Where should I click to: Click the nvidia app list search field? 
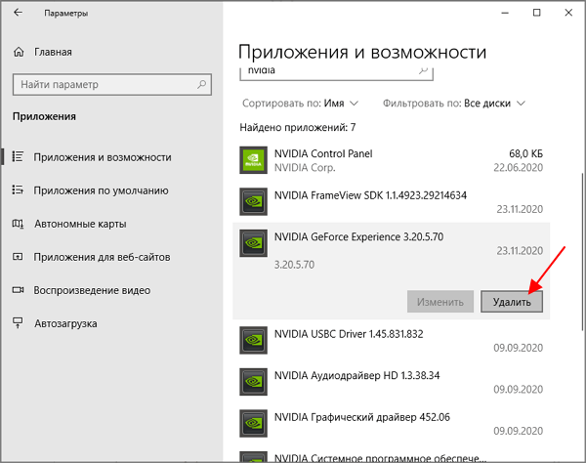click(x=336, y=72)
